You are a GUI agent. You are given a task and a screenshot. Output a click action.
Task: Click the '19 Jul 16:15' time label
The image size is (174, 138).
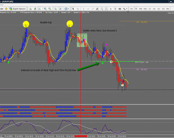(122, 136)
